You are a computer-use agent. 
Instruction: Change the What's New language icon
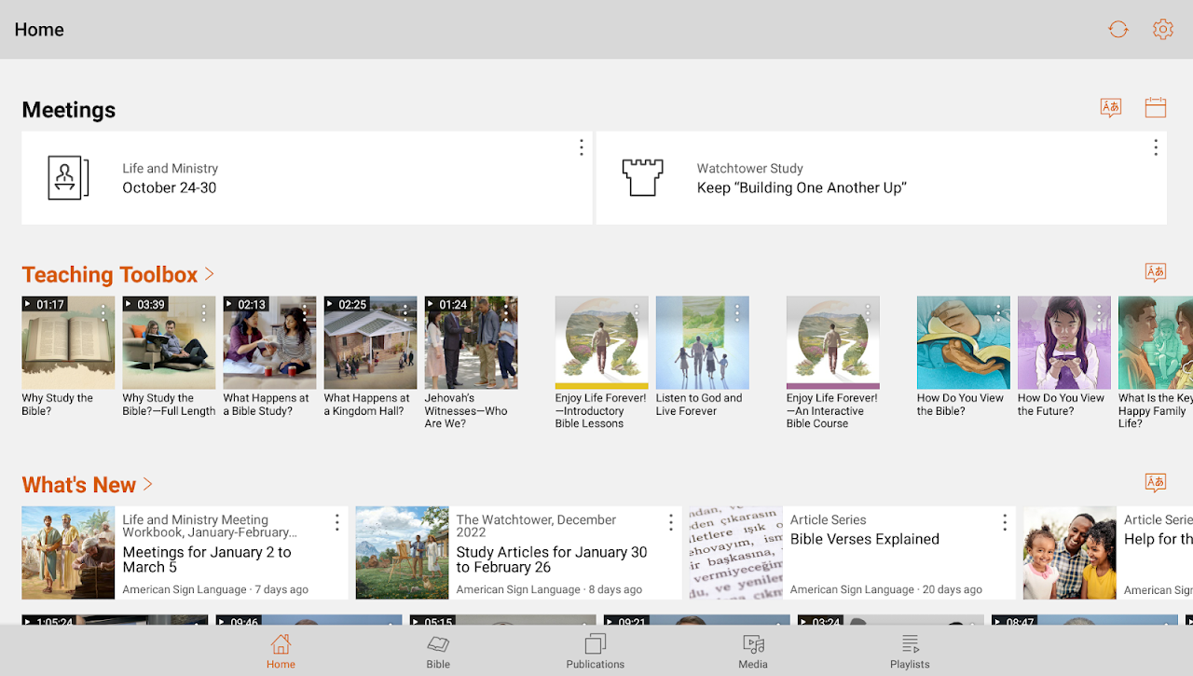(1155, 482)
